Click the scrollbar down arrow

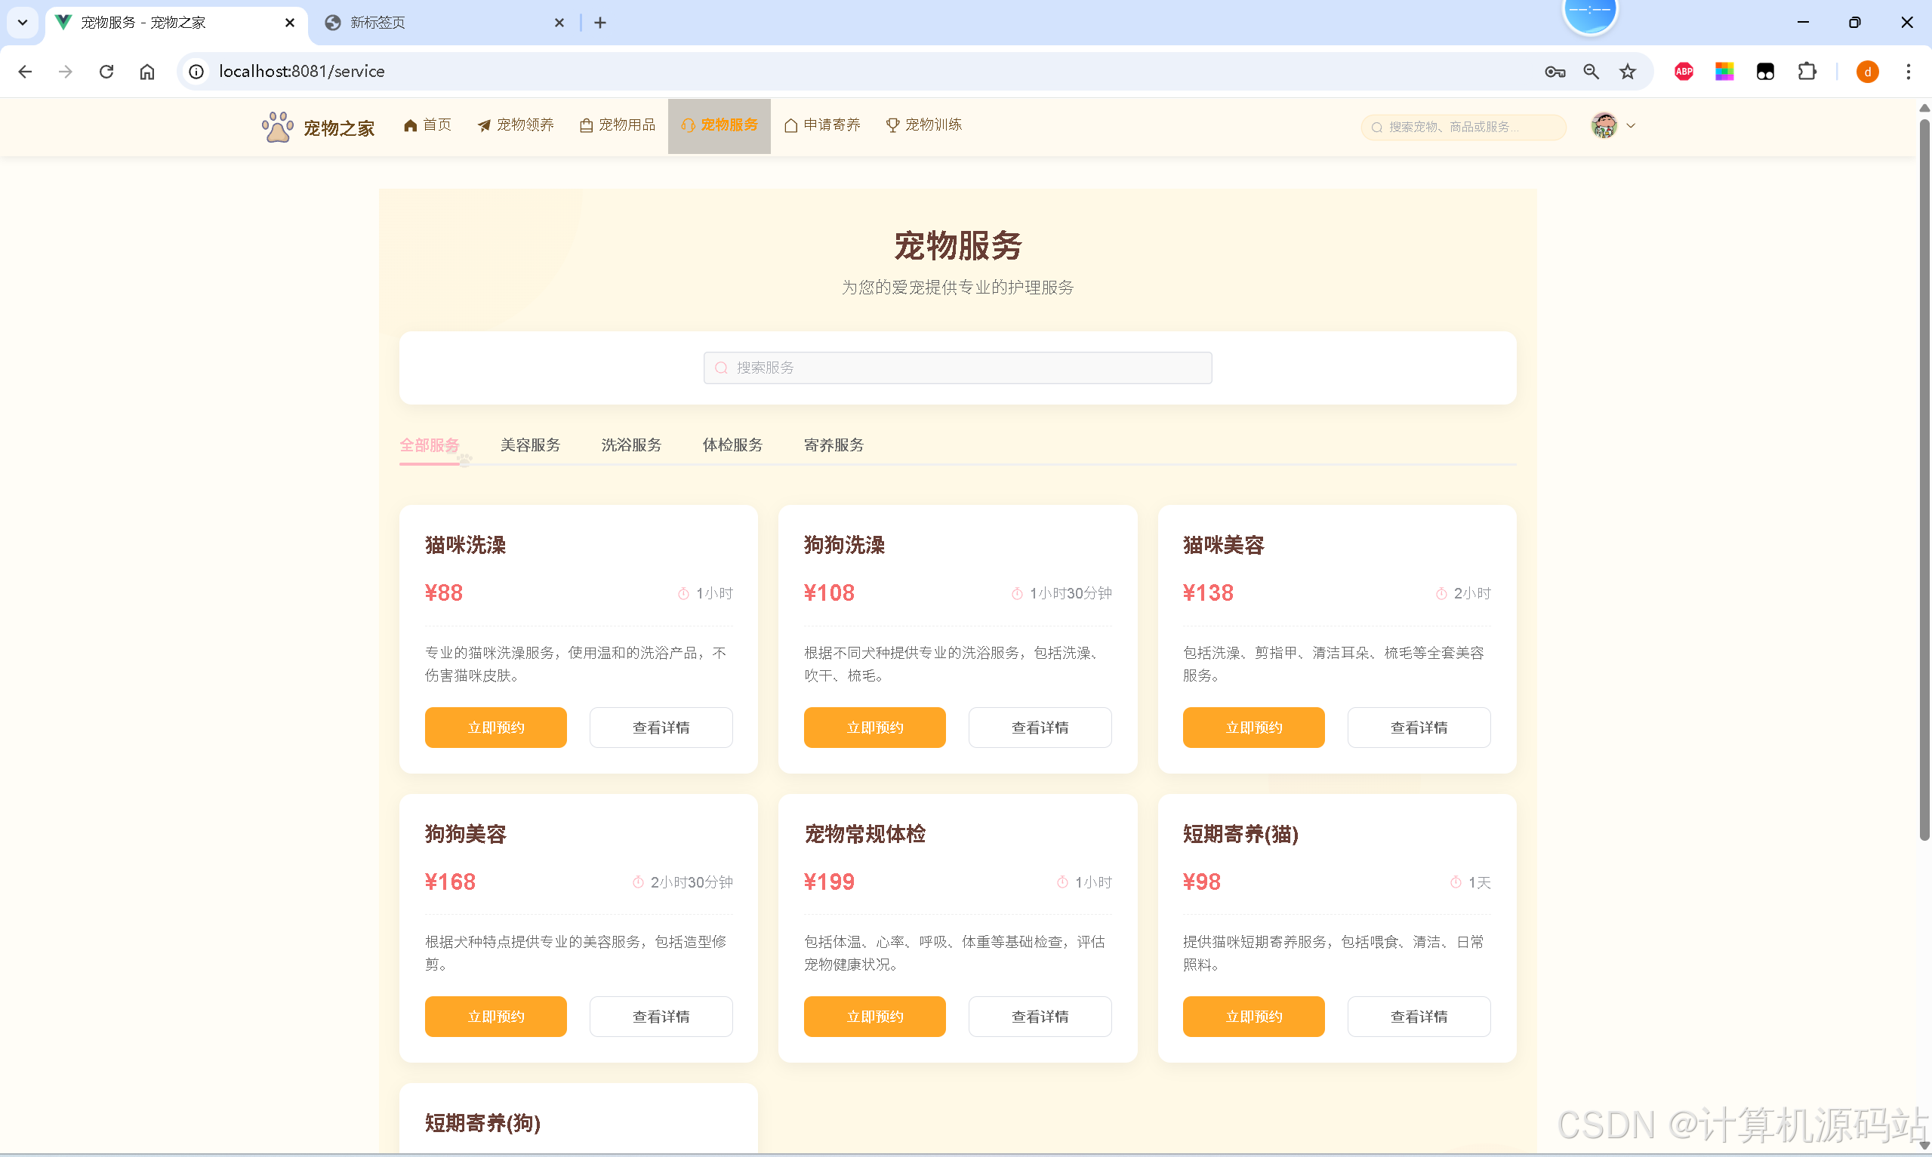click(x=1924, y=1146)
